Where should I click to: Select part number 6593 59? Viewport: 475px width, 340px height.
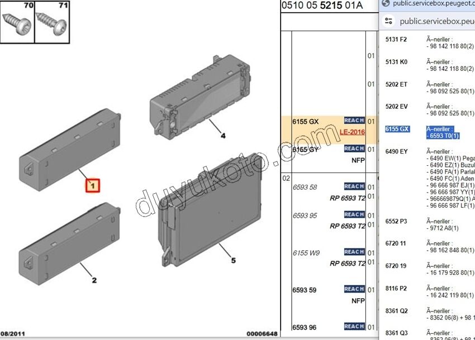click(x=304, y=290)
